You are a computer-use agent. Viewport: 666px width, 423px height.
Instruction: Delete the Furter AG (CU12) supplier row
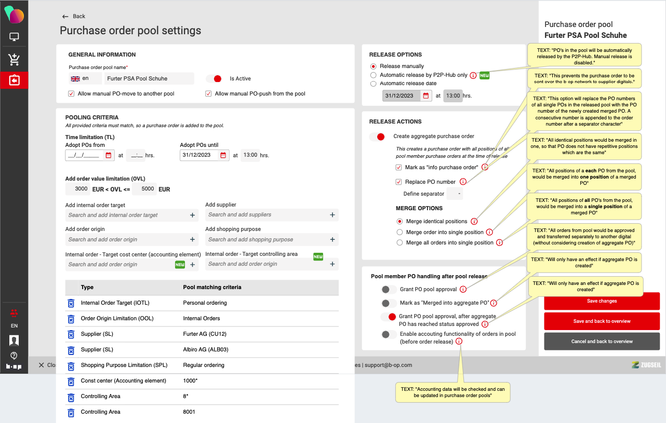pos(71,334)
